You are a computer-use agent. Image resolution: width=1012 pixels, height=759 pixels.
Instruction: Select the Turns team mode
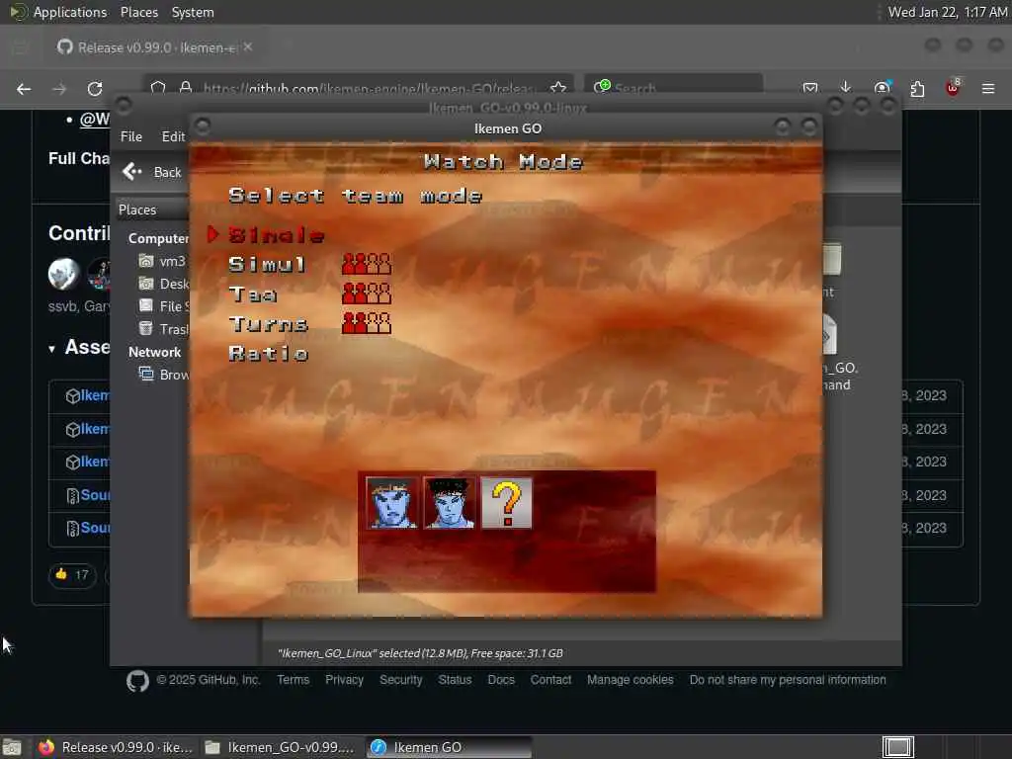point(268,324)
